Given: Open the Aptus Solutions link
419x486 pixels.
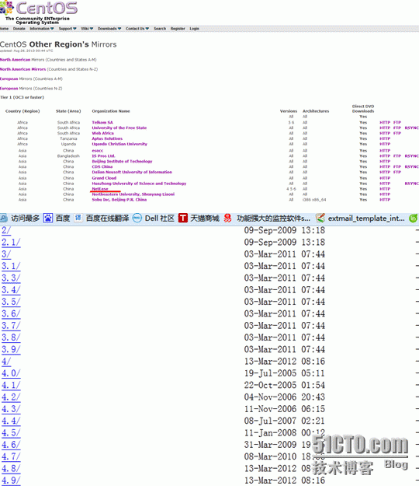Looking at the screenshot, I should tap(107, 138).
